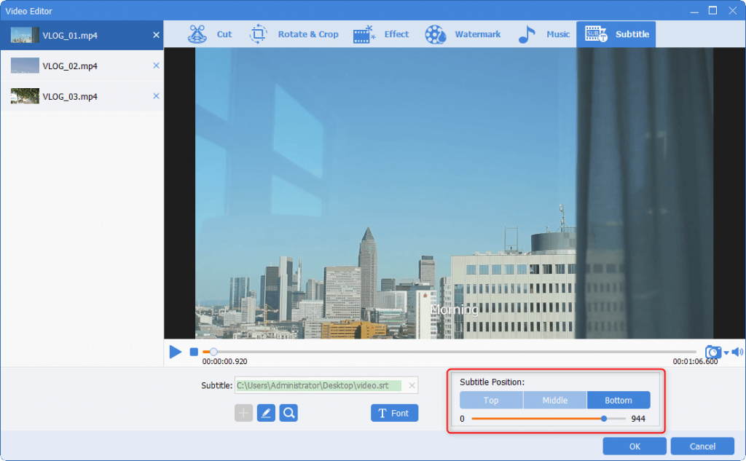
Task: Switch to Rotate & Crop tab
Action: [294, 34]
